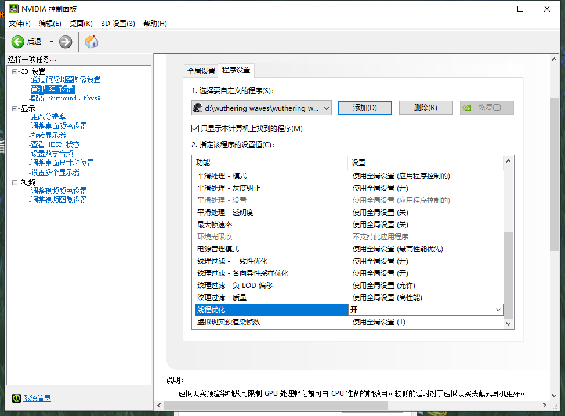
Task: Click the green Back arrow icon
Action: [x=17, y=42]
